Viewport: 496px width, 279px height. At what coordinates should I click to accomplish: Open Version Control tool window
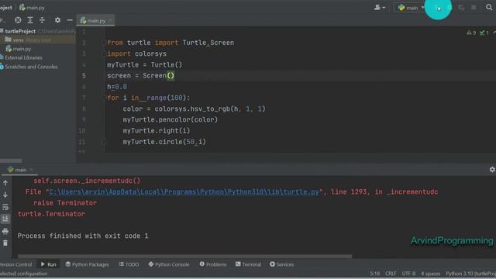click(15, 264)
